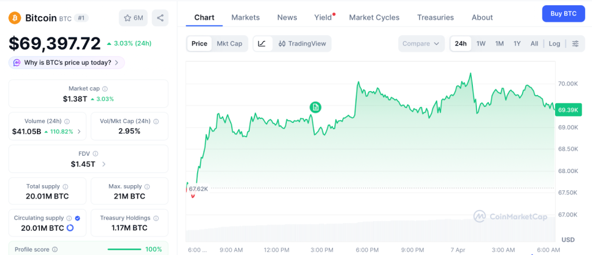The image size is (592, 255).
Task: Open the chart settings sliders icon
Action: point(575,44)
